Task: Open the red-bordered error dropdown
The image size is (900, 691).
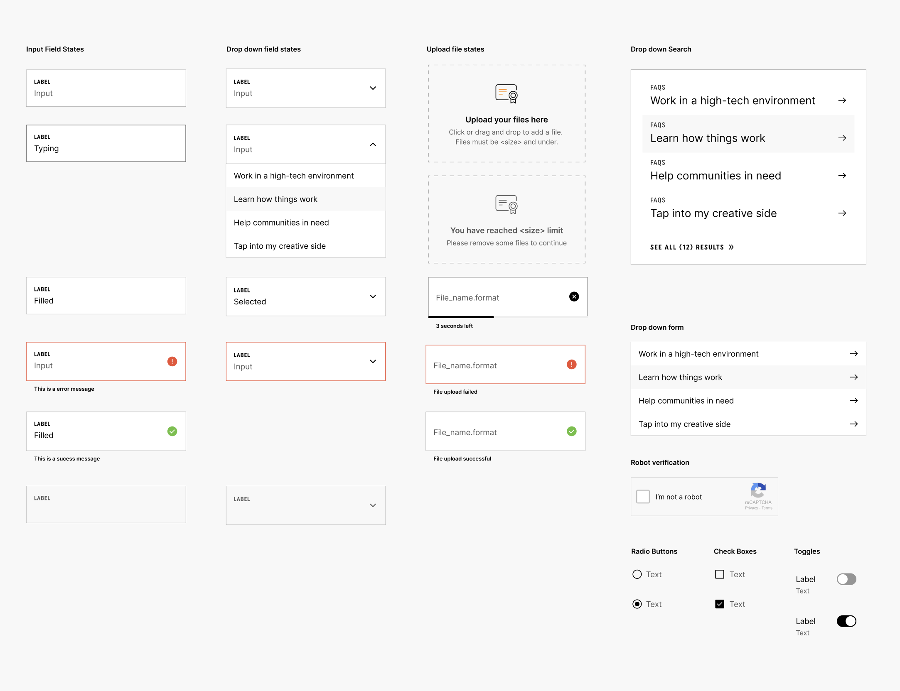Action: [x=373, y=361]
